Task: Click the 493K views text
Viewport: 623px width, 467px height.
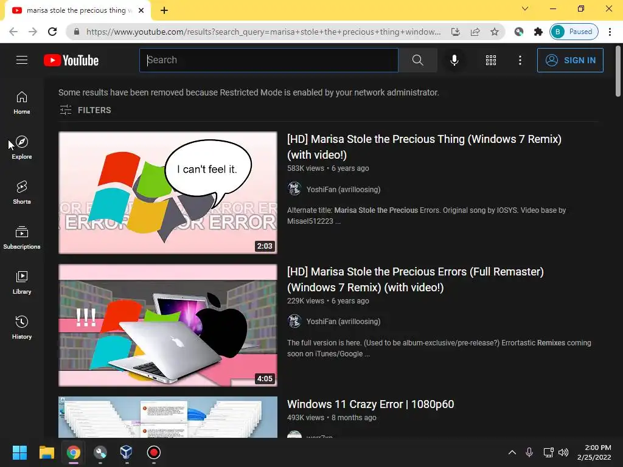Action: [x=305, y=418]
